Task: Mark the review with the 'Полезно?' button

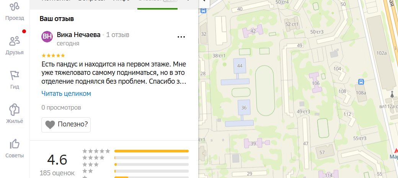Action: [66, 125]
